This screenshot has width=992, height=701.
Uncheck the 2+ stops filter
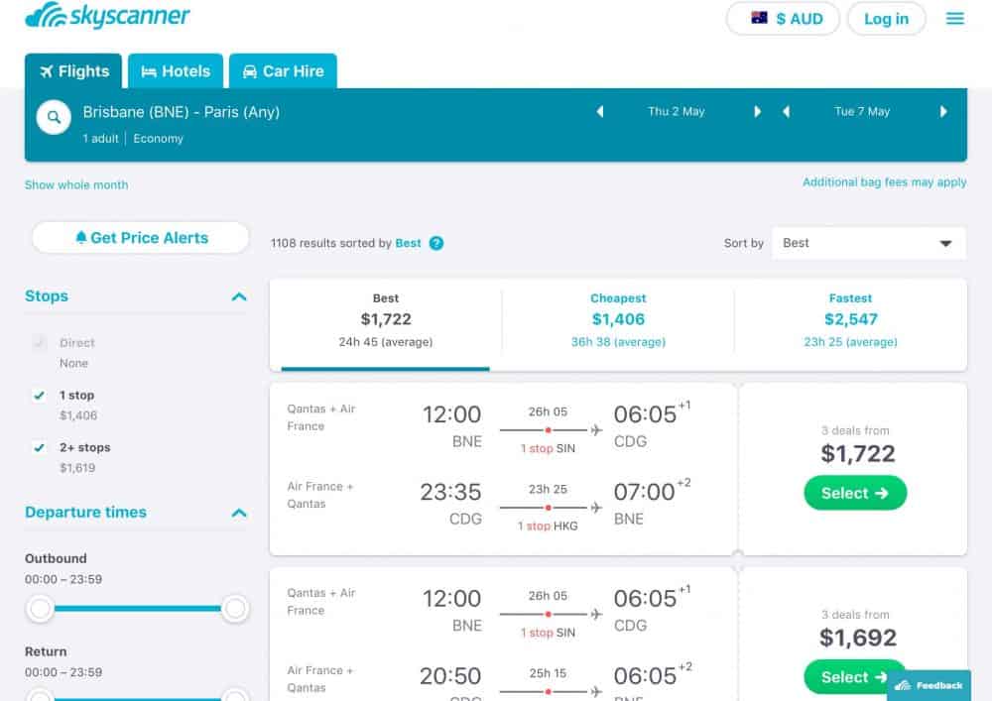pyautogui.click(x=40, y=447)
